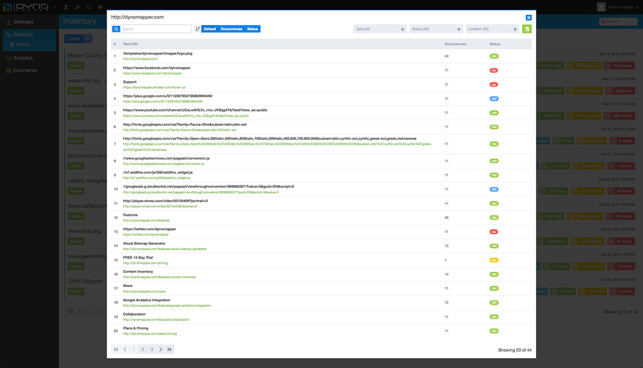Screen dimensions: 643x368
Task: Switch sorting to Occurrences
Action: click(x=231, y=29)
